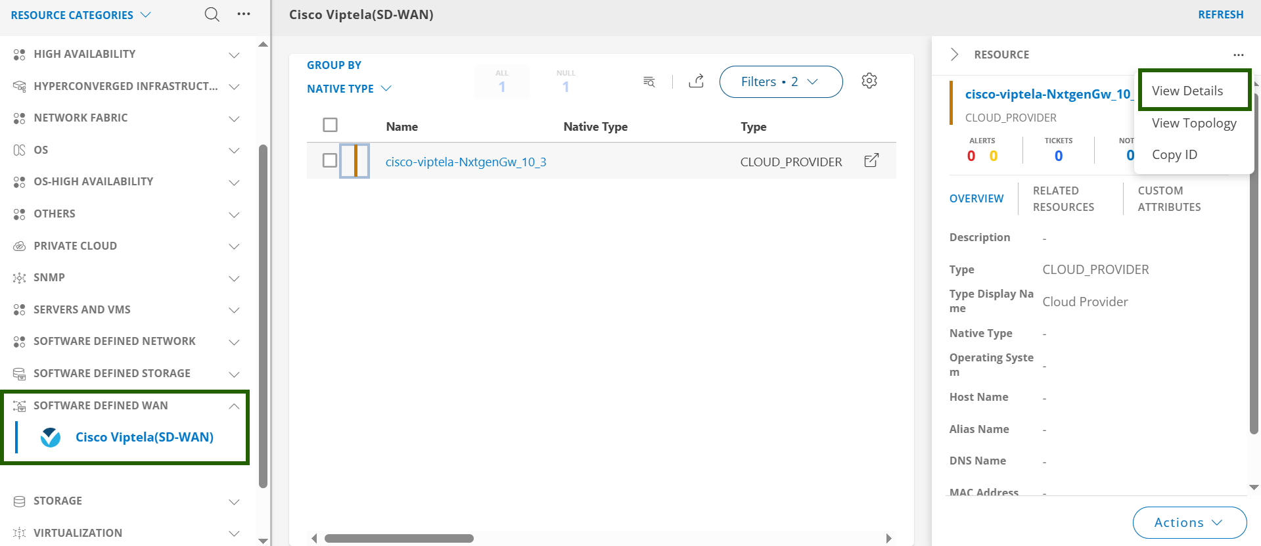
Task: Open the Native Type group-by dropdown
Action: [x=349, y=89]
